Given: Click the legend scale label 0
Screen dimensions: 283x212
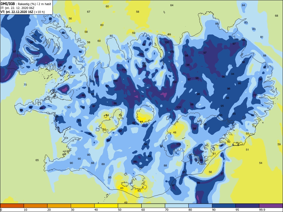Looking at the screenshot, I should [x=1, y=210].
